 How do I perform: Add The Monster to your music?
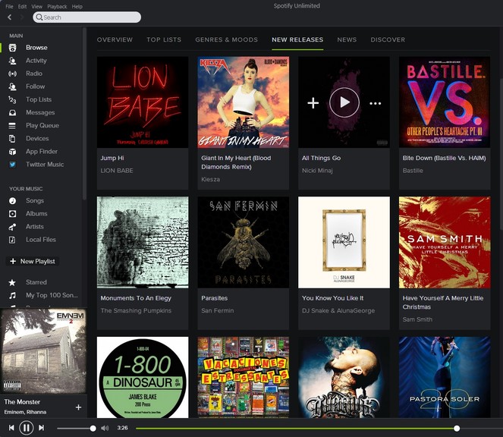tap(78, 407)
